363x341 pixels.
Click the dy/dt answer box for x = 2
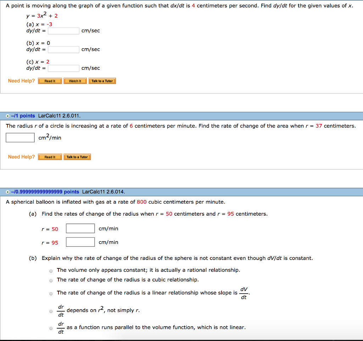click(63, 68)
